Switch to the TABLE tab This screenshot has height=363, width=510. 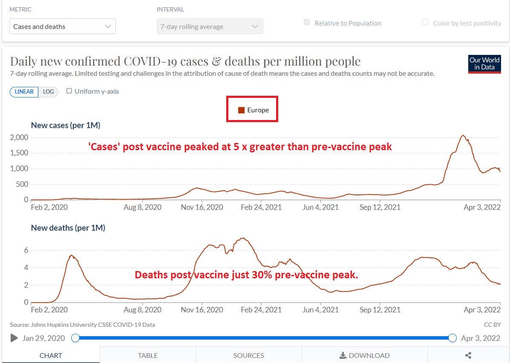coord(148,355)
